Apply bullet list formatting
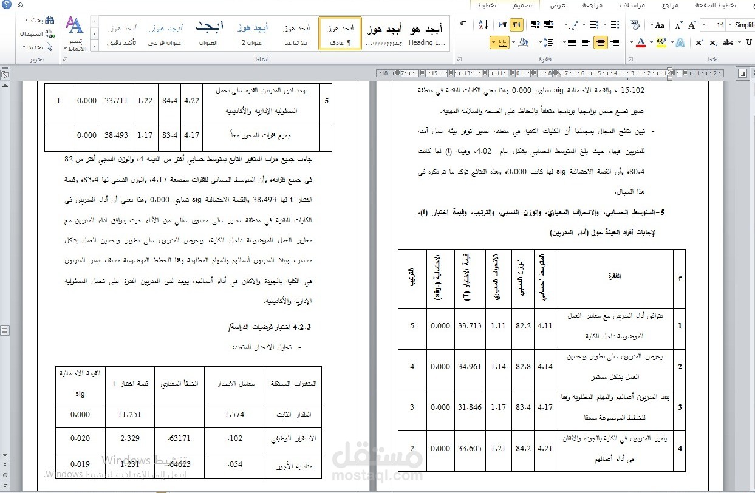755x493 pixels. tap(615, 25)
